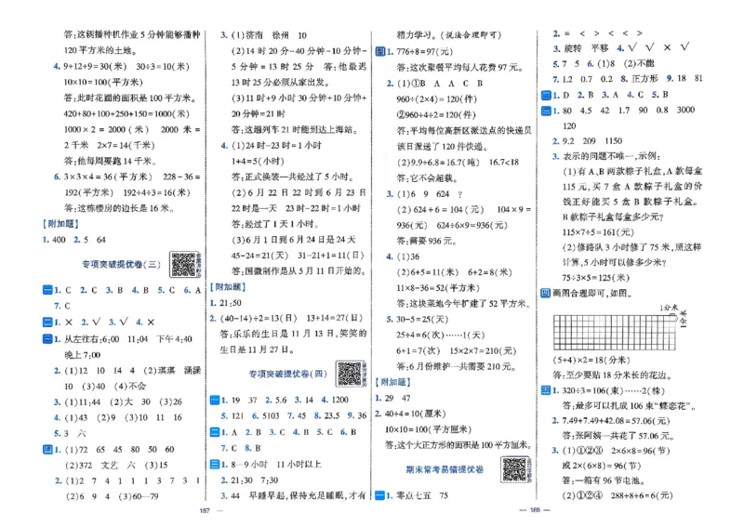Click the line 答:这栋楼房的边长是16米。
The width and height of the screenshot is (744, 526).
point(120,208)
